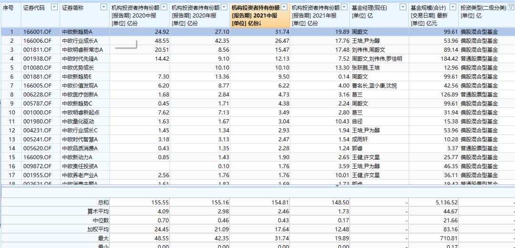Open the highlighted 2021中报 column dropdown
This screenshot has height=248, width=515.
click(x=284, y=7)
